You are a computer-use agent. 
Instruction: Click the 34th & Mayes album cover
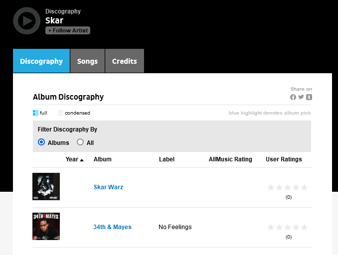point(46,227)
